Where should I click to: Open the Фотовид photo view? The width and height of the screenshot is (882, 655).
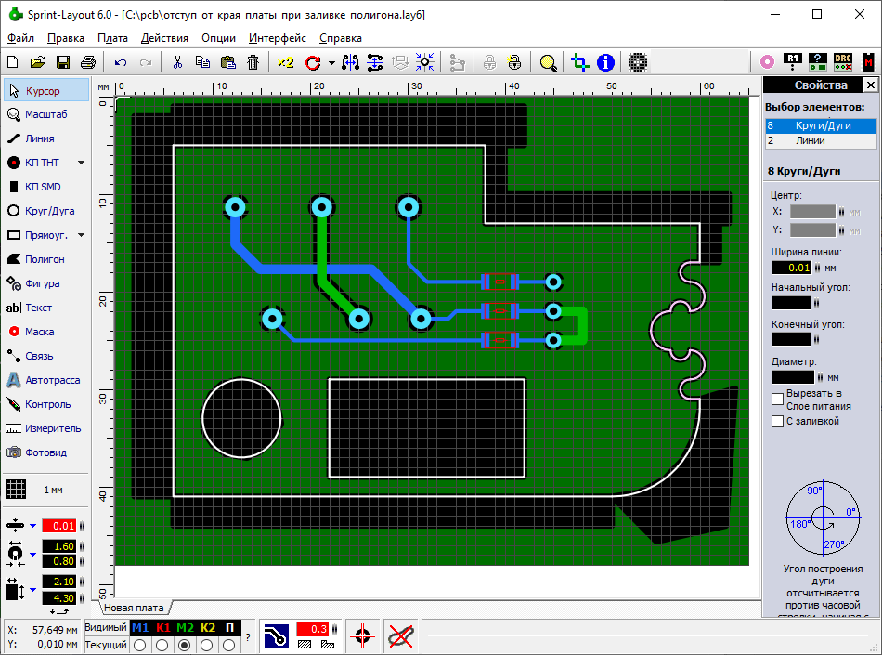[x=46, y=452]
